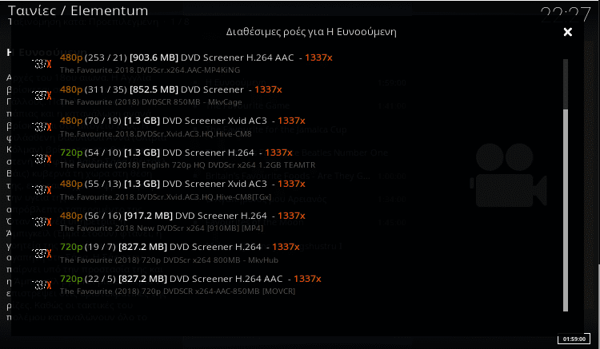Click the 22:27 clock display
The height and width of the screenshot is (349, 600).
[x=565, y=15]
